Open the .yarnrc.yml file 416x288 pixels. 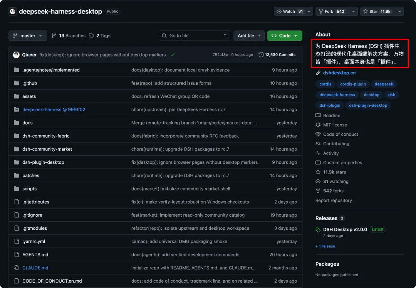pyautogui.click(x=34, y=241)
